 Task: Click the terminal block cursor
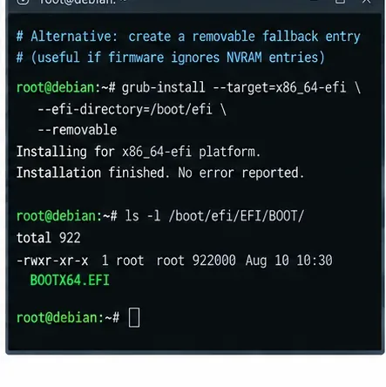pyautogui.click(x=134, y=317)
